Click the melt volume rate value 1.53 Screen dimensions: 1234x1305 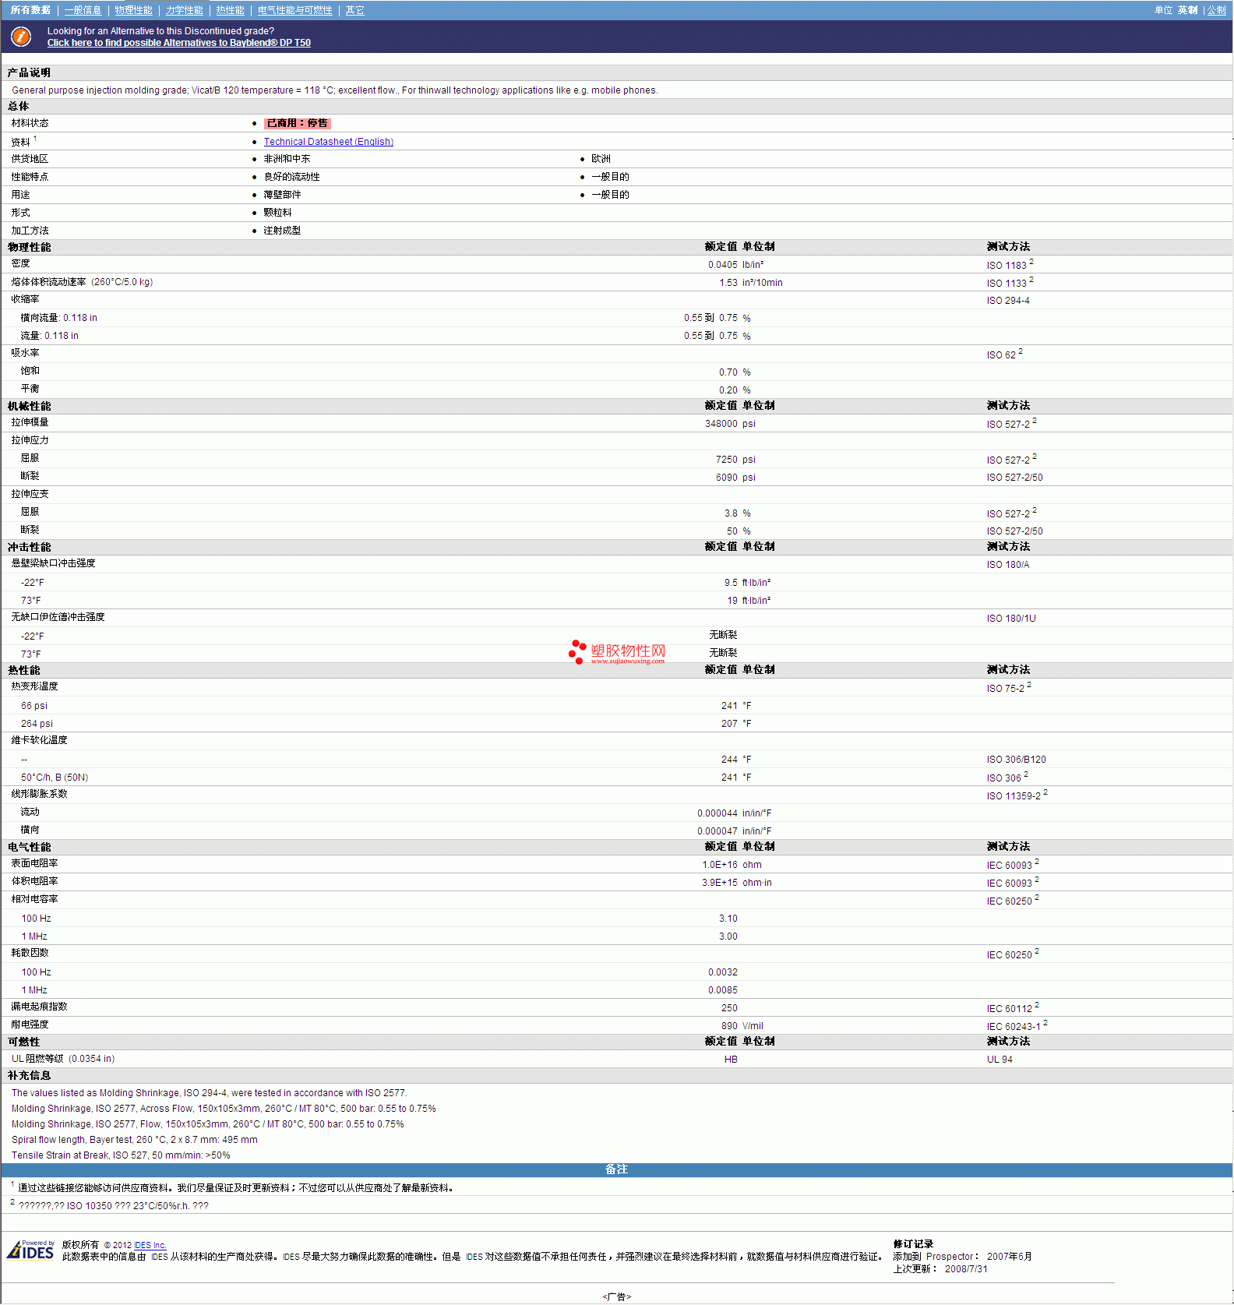[x=728, y=283]
